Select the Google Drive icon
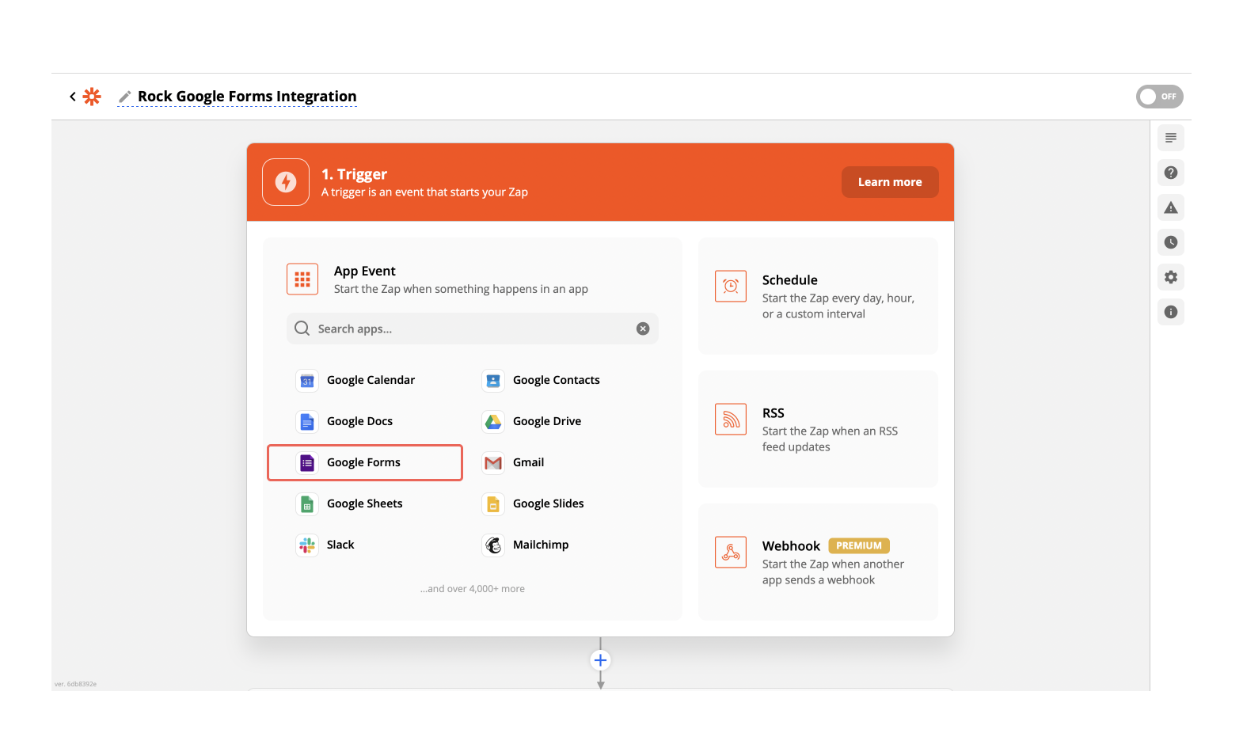Screen dimensions: 1243x756 (x=493, y=422)
